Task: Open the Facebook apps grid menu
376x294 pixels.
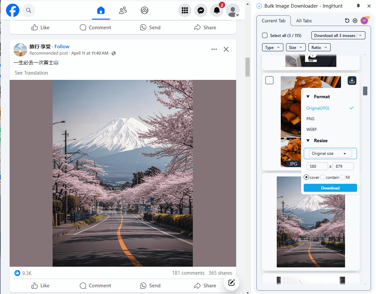Action: click(185, 10)
